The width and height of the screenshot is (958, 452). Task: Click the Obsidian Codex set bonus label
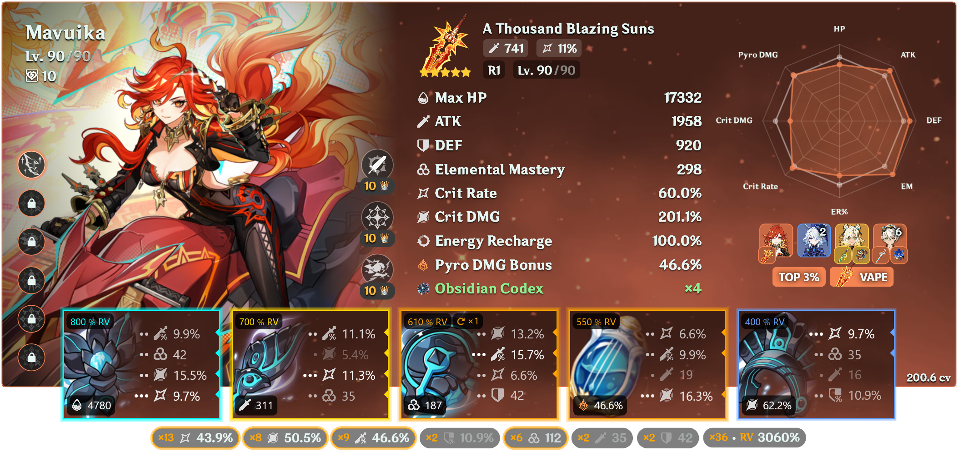coord(489,288)
